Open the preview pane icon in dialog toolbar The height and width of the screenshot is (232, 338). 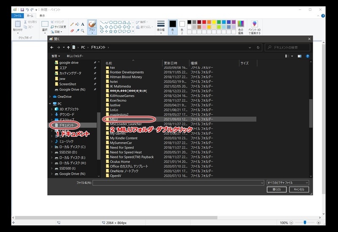tap(300, 56)
